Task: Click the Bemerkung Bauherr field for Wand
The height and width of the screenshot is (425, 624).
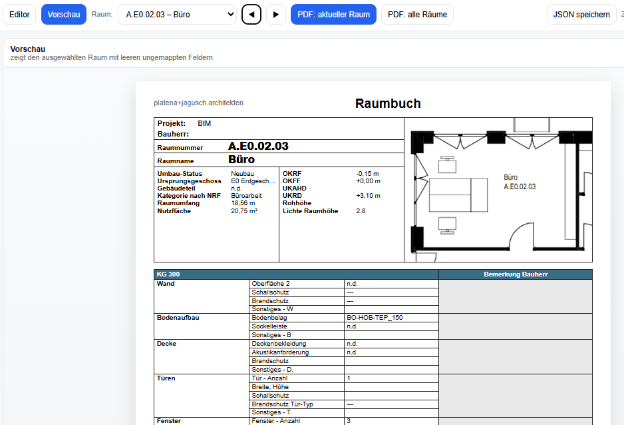Action: pos(516,296)
